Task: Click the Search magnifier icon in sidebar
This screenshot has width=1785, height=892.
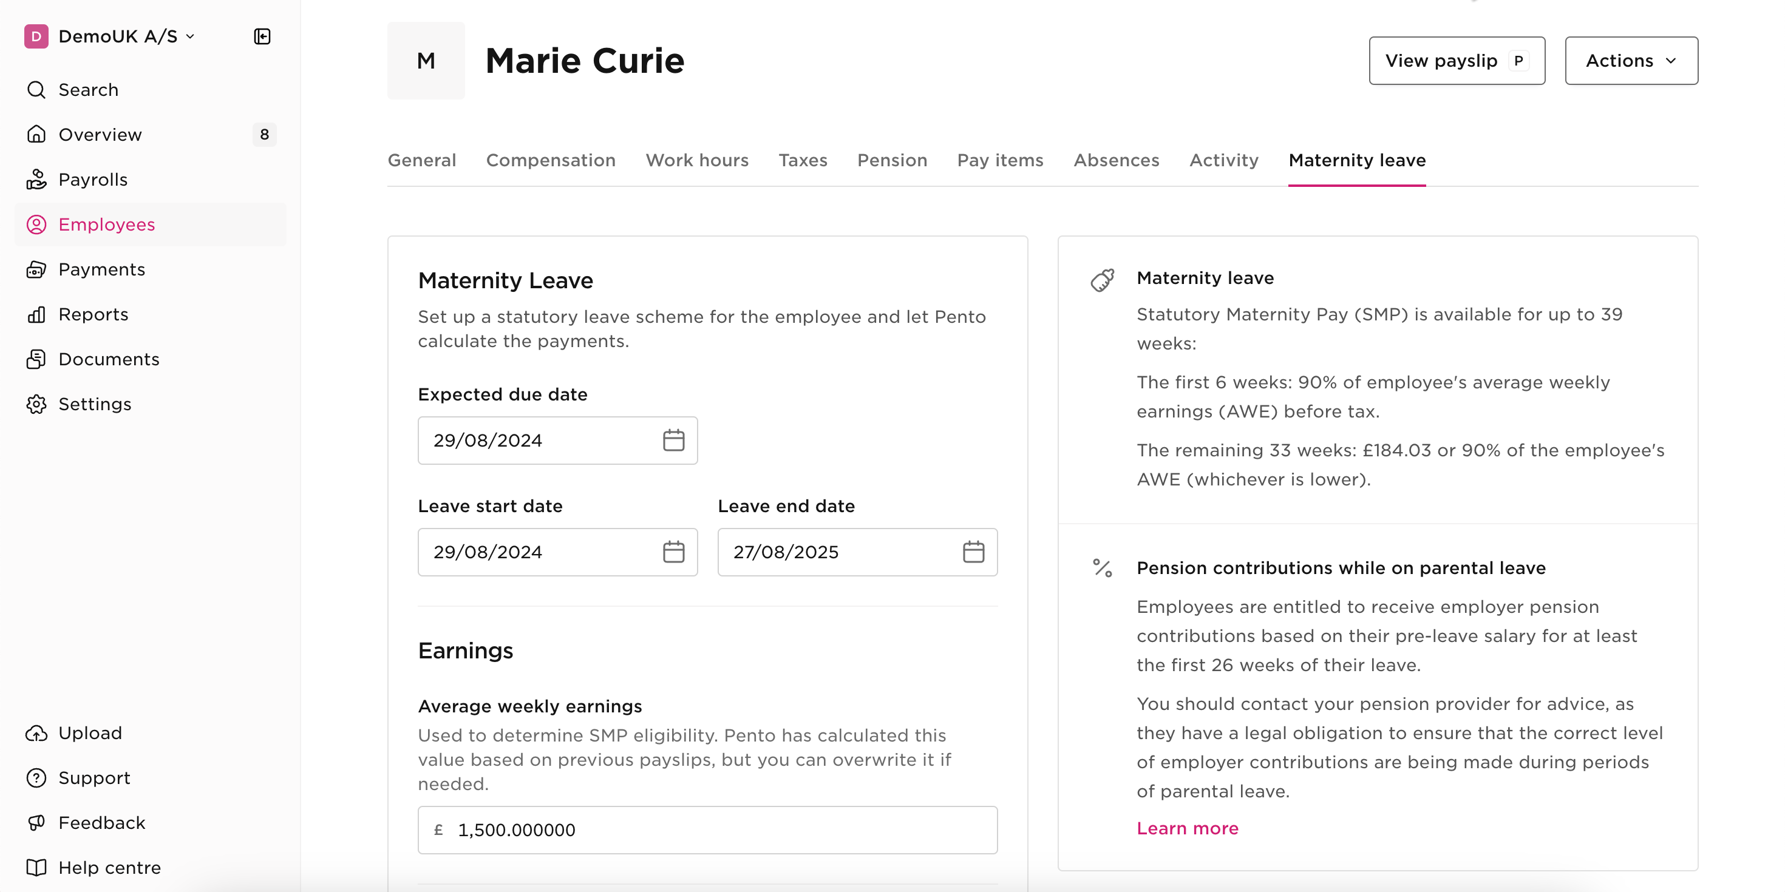Action: [36, 89]
